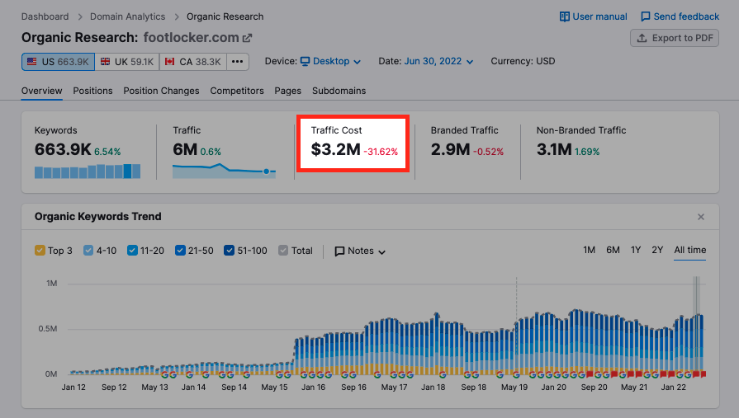739x418 pixels.
Task: Switch to the Positions tab
Action: [x=92, y=91]
